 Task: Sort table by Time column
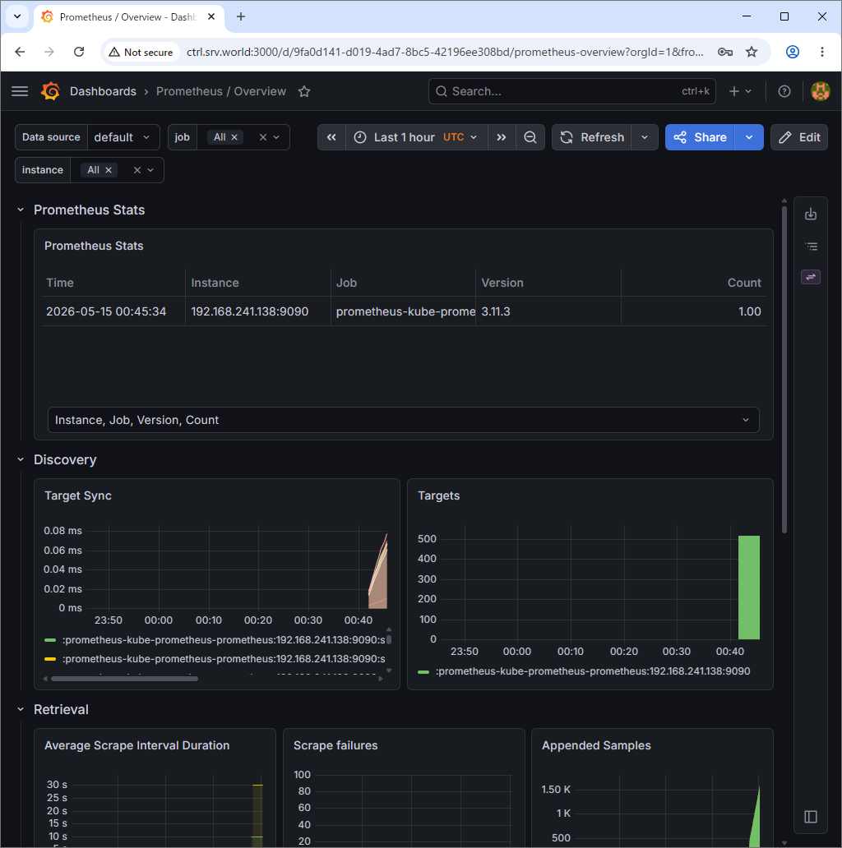59,283
